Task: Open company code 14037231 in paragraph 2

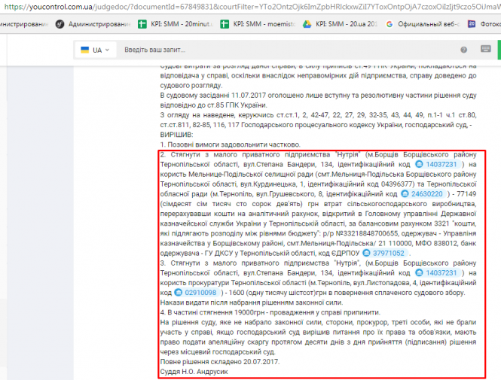Action: coord(441,163)
